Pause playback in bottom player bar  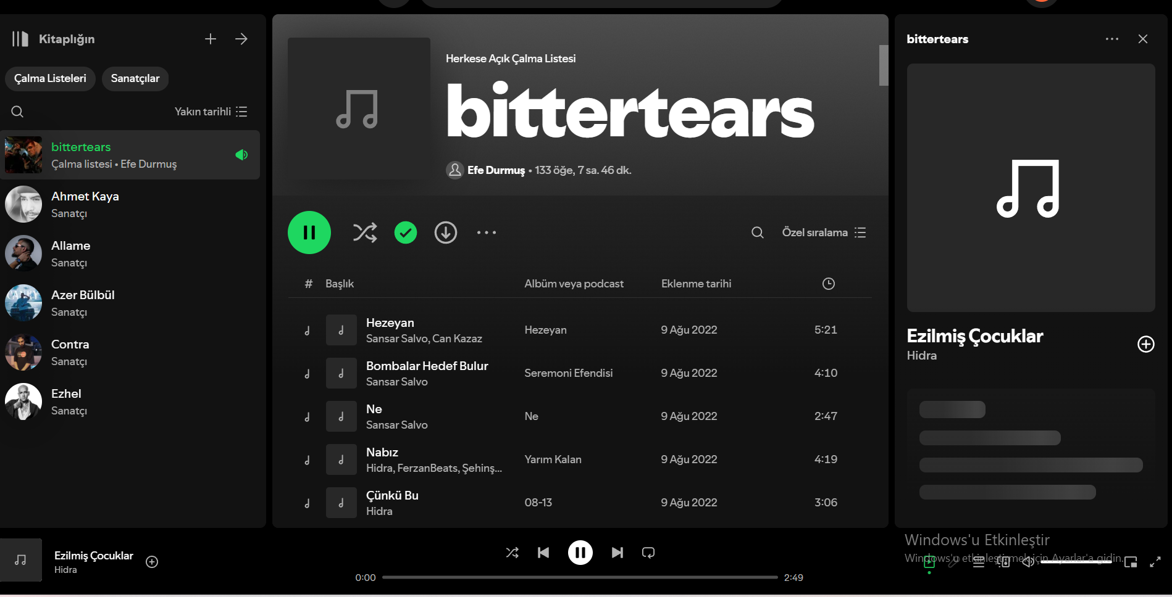coord(580,553)
